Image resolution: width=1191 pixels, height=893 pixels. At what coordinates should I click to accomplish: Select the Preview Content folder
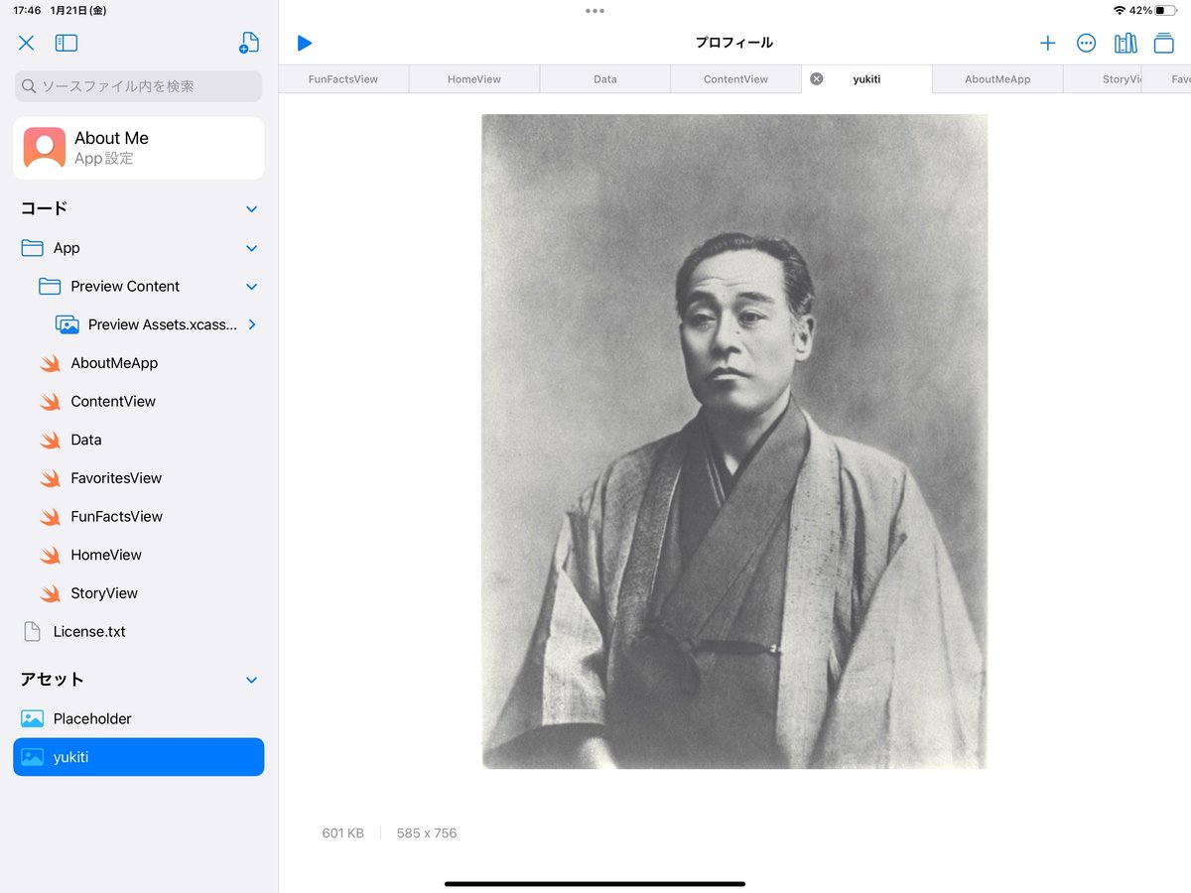point(139,287)
